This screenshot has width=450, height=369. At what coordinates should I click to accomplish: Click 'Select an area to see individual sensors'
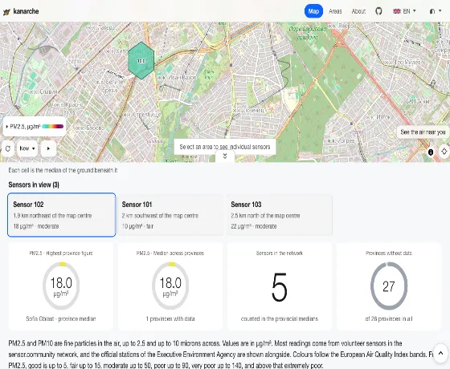(x=225, y=147)
